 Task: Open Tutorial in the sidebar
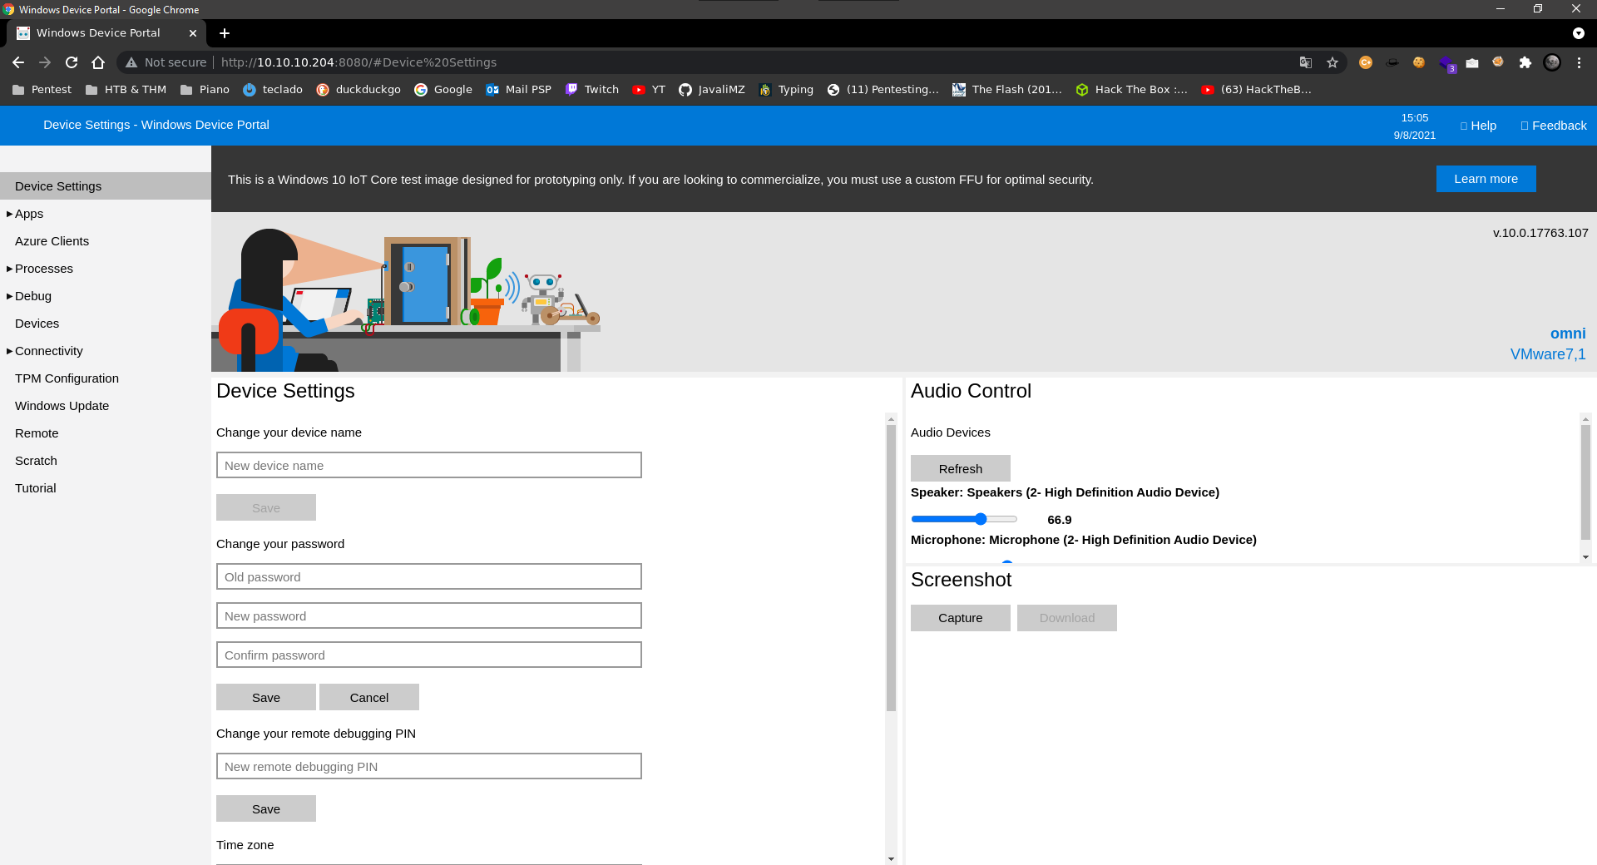pyautogui.click(x=35, y=488)
